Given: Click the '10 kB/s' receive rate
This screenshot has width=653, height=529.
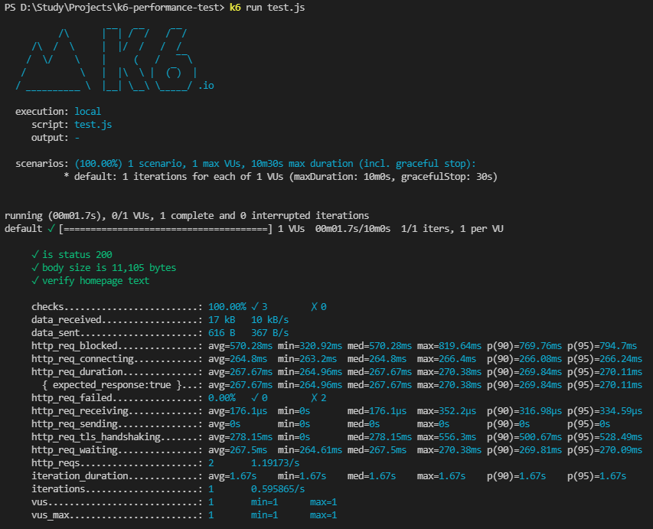Looking at the screenshot, I should click(x=270, y=320).
